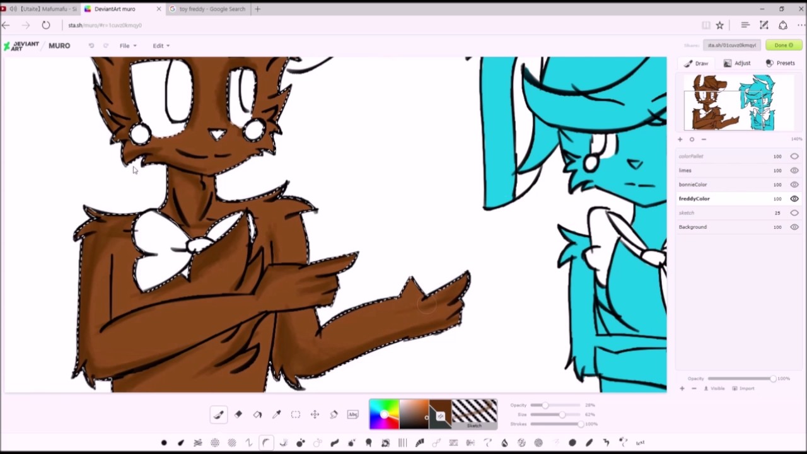Open the File dropdown menu
Viewport: 807px width, 454px height.
[128, 45]
